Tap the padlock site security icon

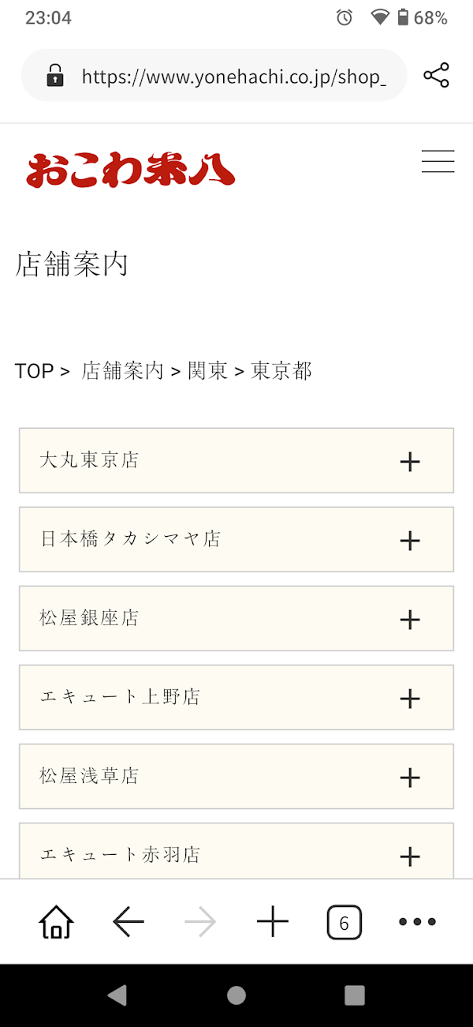tap(54, 76)
